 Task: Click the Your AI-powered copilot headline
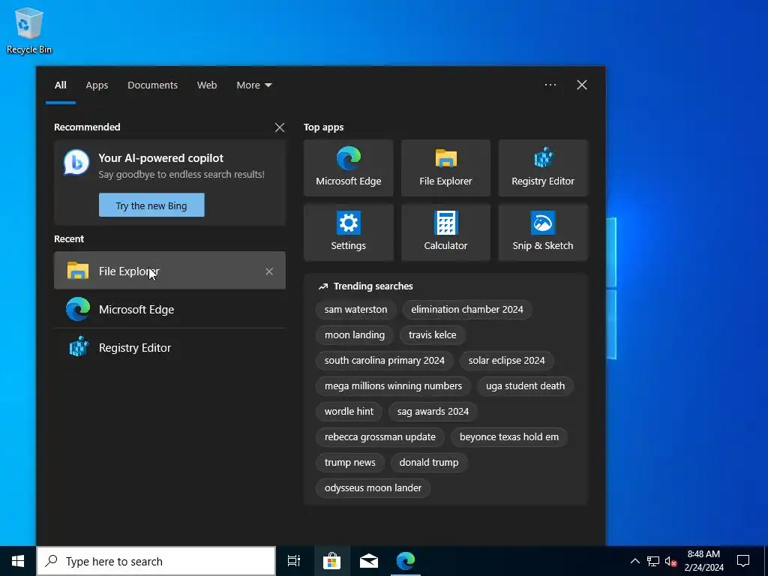(x=160, y=158)
